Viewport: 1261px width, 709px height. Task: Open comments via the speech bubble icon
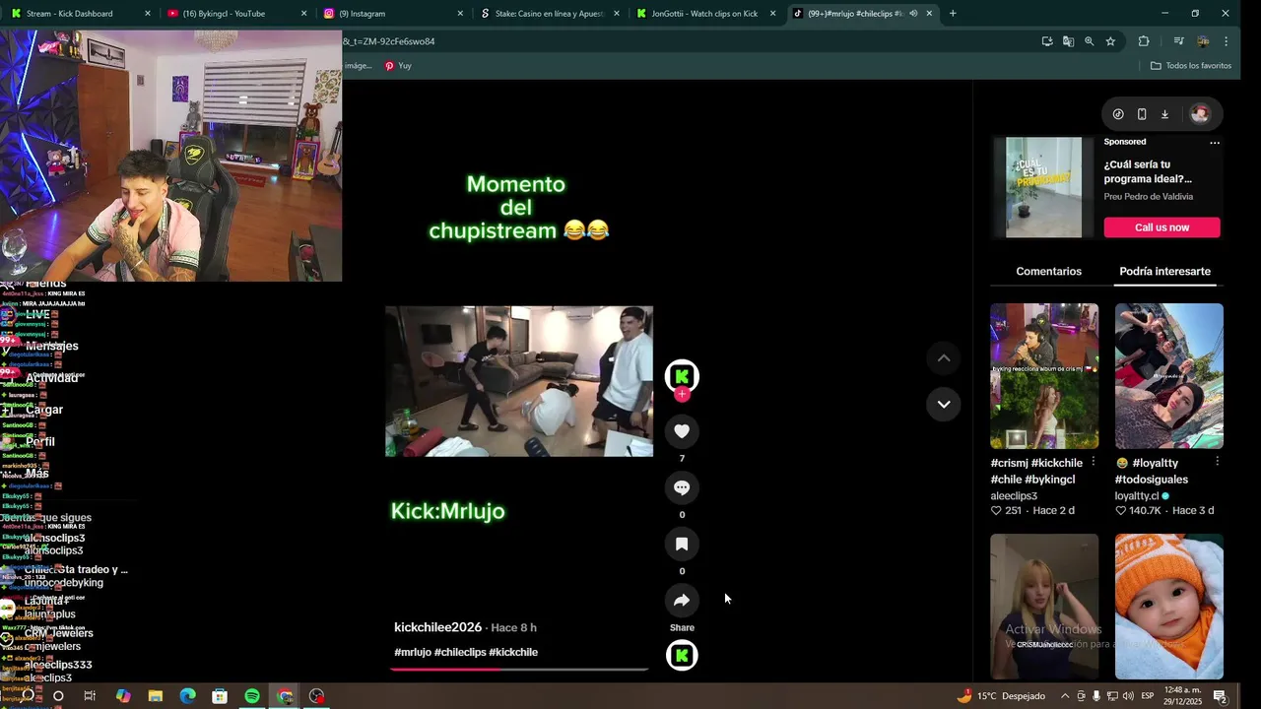coord(682,487)
